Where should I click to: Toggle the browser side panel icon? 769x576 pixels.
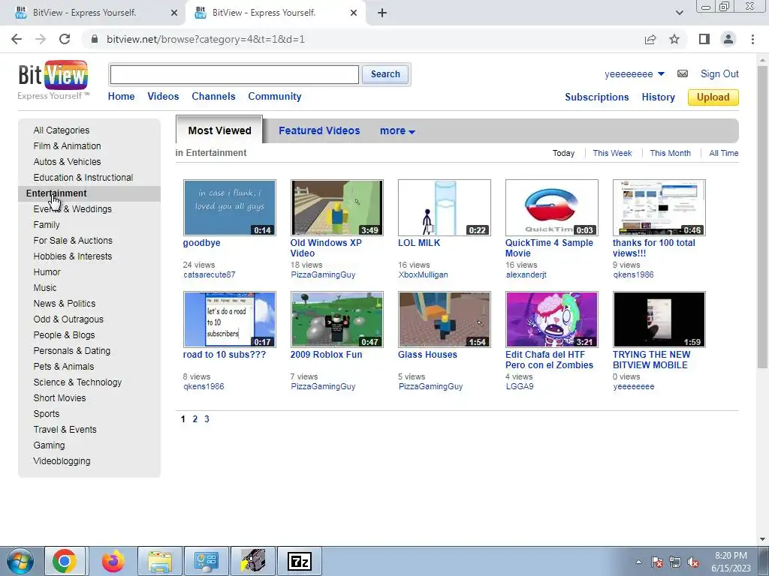(x=704, y=39)
